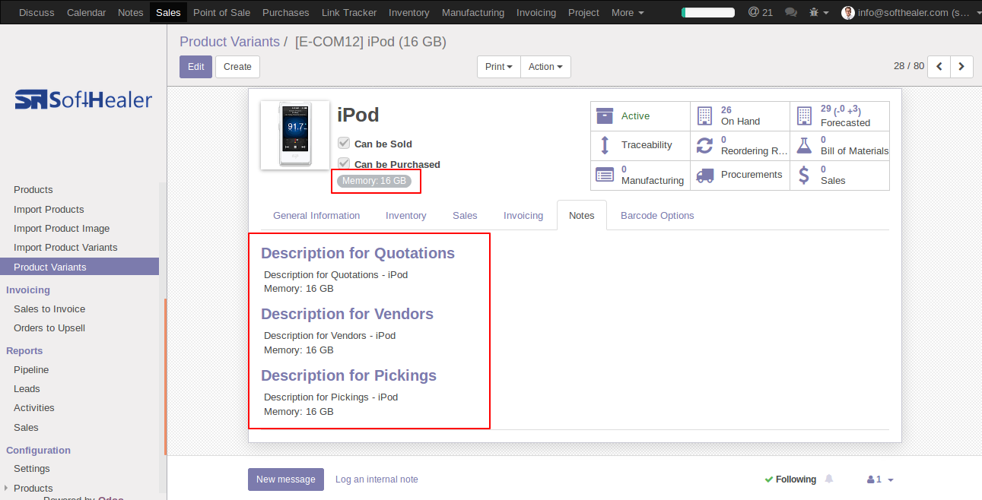Open the Following dropdown
Screen dimensions: 982x500
(x=790, y=479)
